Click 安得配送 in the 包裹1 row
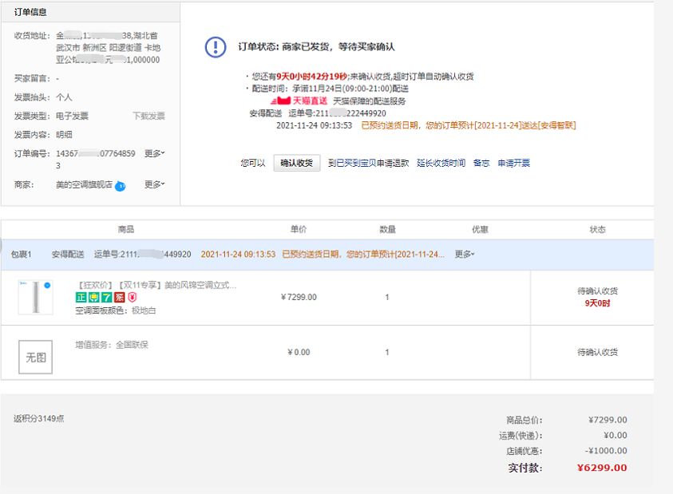The height and width of the screenshot is (494, 673). click(68, 254)
